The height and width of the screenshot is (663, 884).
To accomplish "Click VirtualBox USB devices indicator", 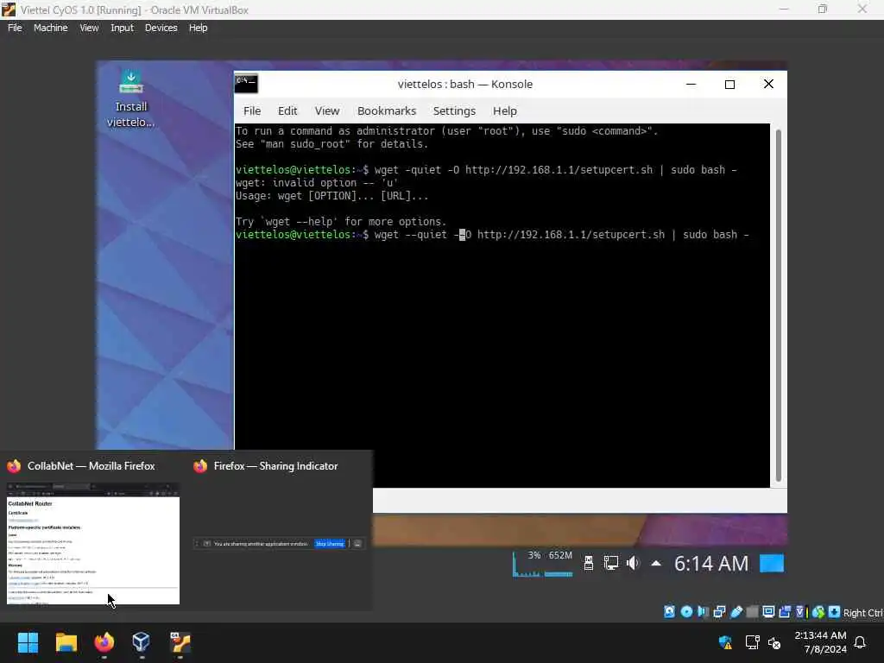I will tap(736, 612).
